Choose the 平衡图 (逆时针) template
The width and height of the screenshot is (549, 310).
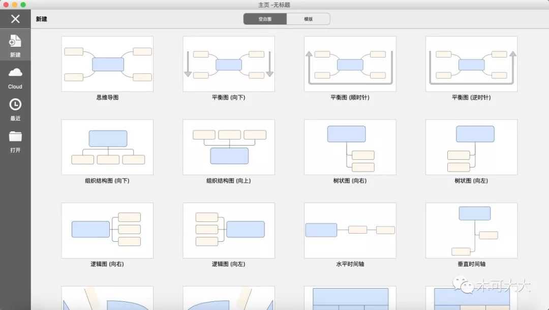tap(471, 64)
